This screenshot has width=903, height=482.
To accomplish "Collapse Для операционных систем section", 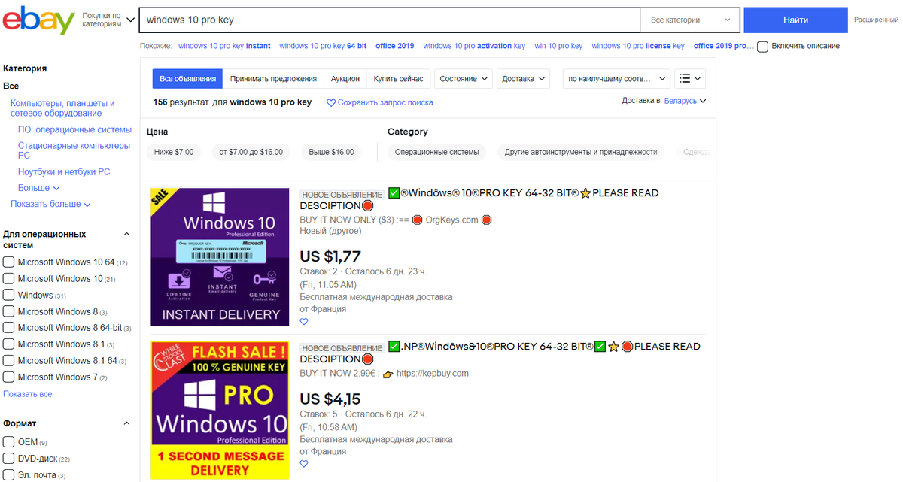I will pos(126,235).
